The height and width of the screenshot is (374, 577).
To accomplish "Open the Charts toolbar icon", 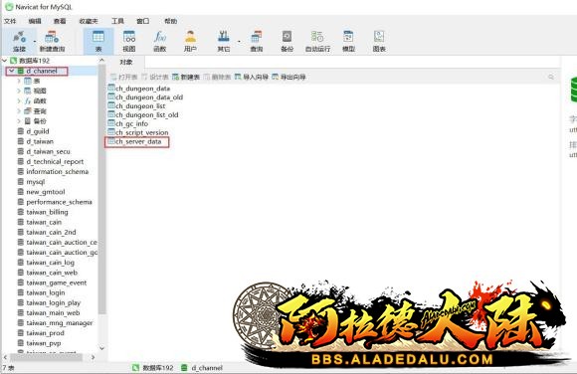I will pos(379,41).
